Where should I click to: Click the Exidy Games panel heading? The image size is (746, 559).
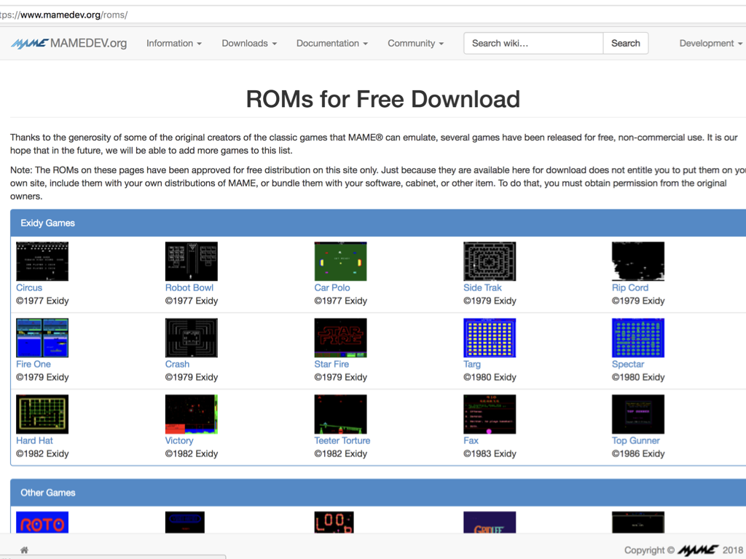[x=47, y=223]
